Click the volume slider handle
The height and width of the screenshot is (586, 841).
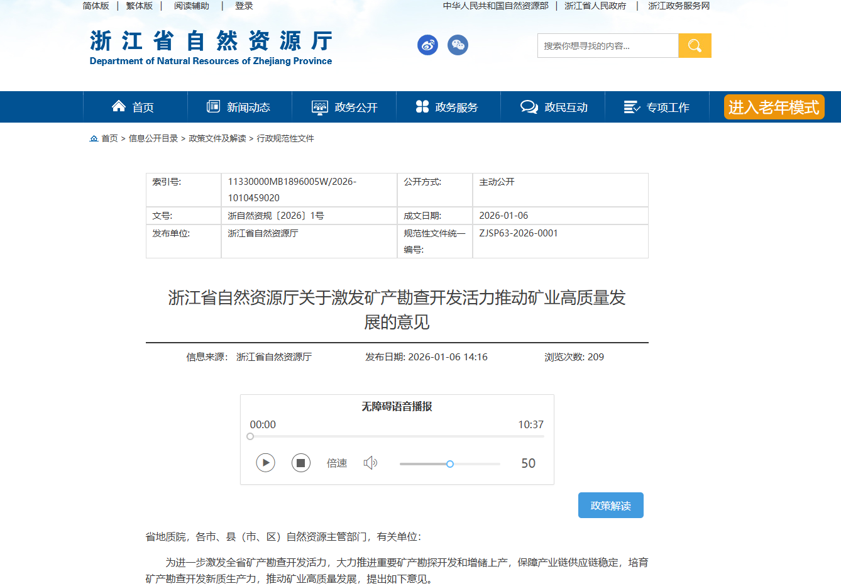tap(450, 464)
